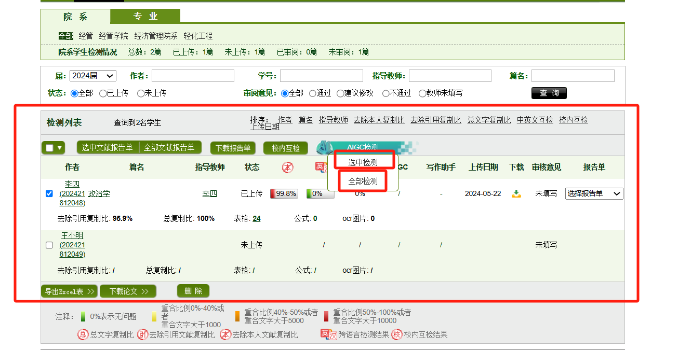This screenshot has height=350, width=678.
Task: Click the 英汉 cross-language icon column header
Action: click(x=321, y=167)
